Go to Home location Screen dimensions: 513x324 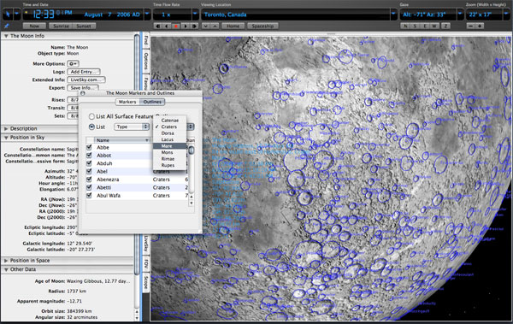point(233,27)
